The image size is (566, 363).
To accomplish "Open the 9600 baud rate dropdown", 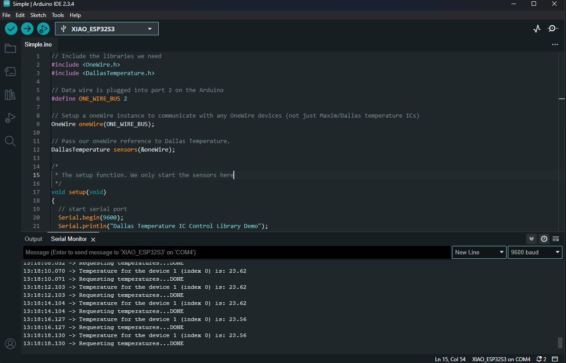I will [535, 252].
